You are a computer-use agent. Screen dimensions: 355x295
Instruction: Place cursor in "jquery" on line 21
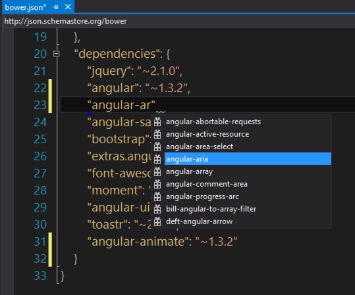pos(109,71)
